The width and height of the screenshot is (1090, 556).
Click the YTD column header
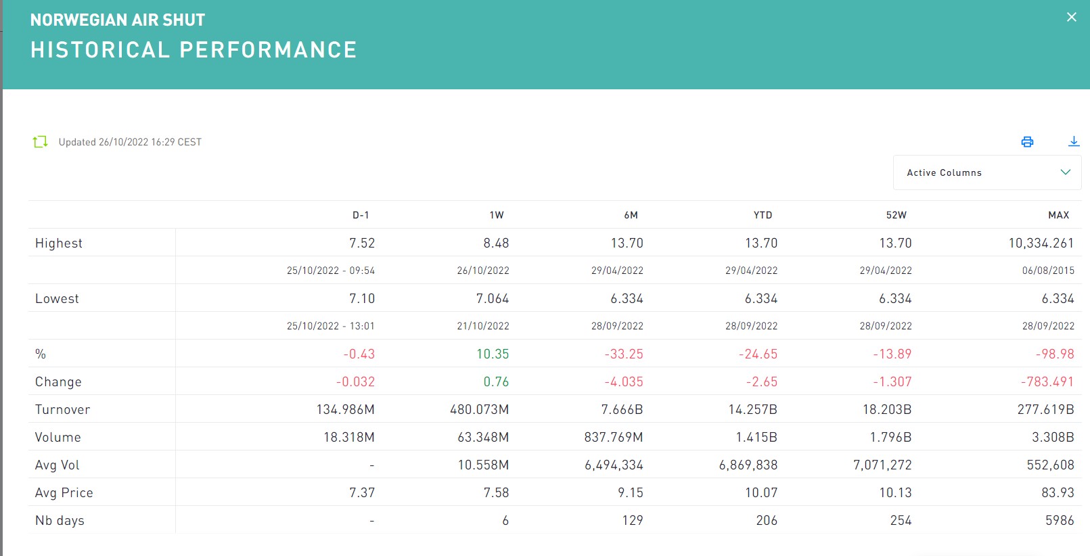[763, 215]
